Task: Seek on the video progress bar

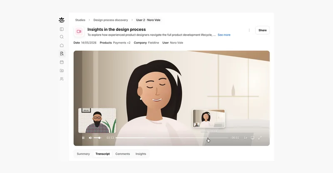Action: (x=172, y=138)
